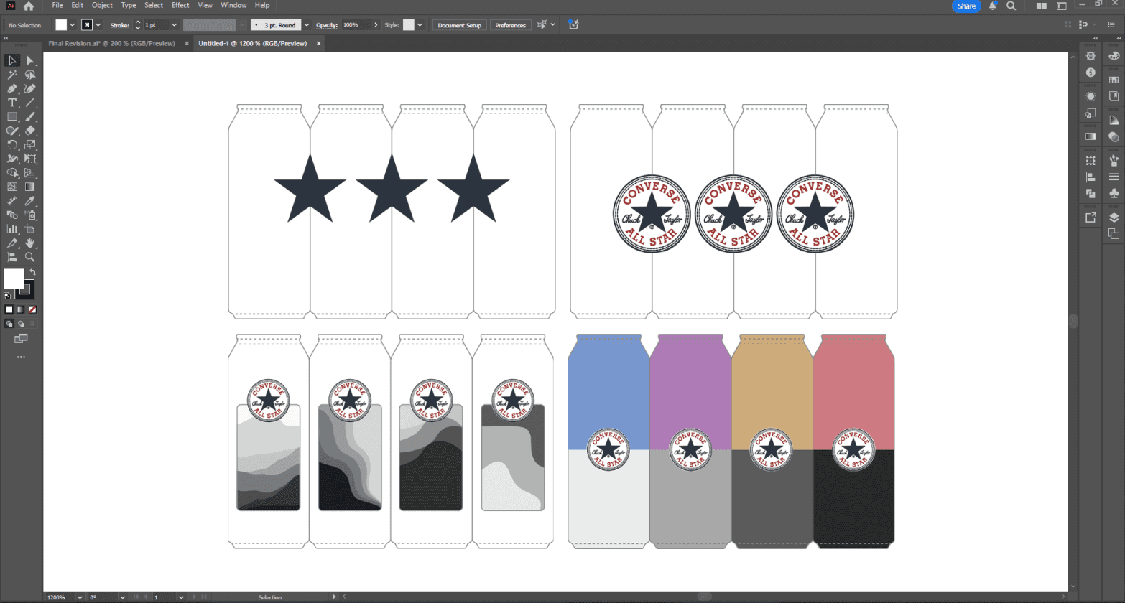This screenshot has height=603, width=1125.
Task: Open the Window menu
Action: [233, 5]
